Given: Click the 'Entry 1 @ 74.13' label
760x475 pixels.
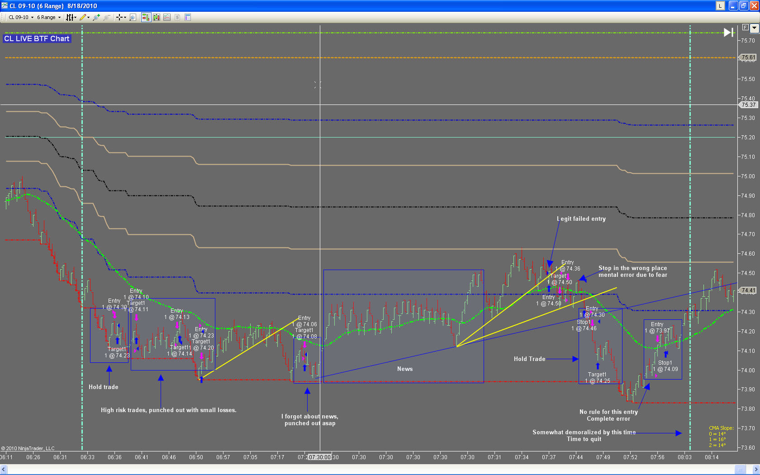Looking at the screenshot, I should (x=177, y=314).
